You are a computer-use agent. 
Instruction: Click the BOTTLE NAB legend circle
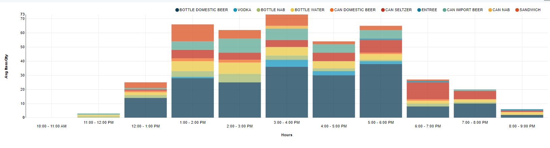[259, 10]
